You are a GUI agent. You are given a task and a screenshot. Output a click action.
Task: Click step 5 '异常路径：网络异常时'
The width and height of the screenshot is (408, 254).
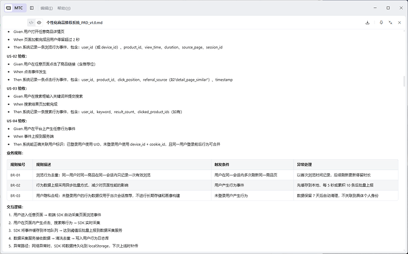[76, 246]
